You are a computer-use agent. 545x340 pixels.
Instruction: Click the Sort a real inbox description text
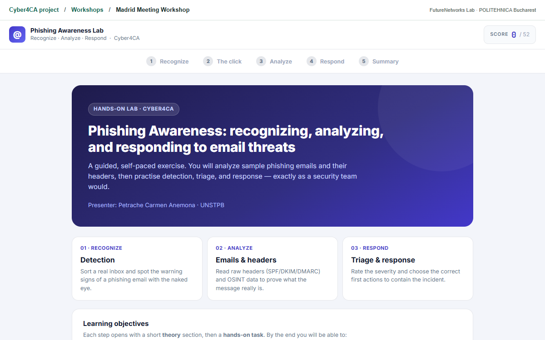click(x=134, y=280)
